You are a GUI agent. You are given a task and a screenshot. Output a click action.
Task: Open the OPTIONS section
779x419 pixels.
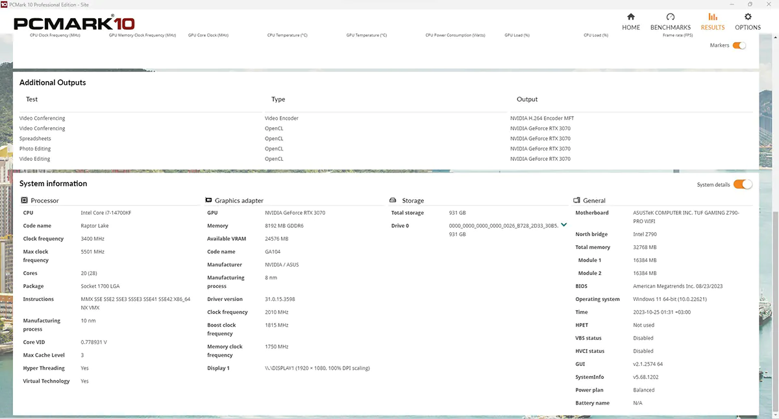(x=748, y=21)
